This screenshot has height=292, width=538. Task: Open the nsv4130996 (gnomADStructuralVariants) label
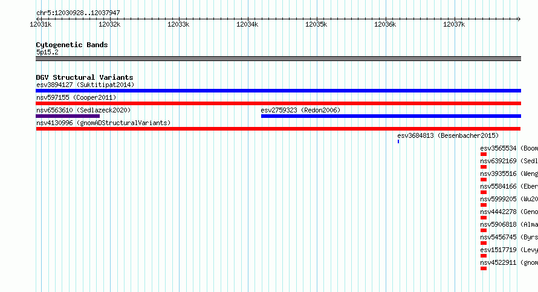103,123
